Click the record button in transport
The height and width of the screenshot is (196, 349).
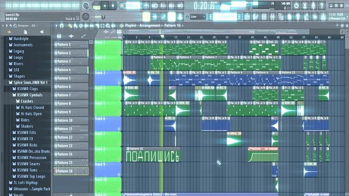coord(122,6)
